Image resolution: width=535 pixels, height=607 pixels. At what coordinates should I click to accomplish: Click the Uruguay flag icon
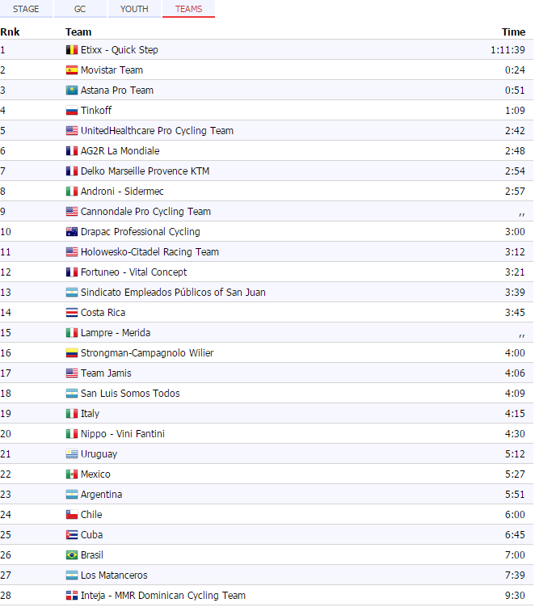click(x=72, y=453)
